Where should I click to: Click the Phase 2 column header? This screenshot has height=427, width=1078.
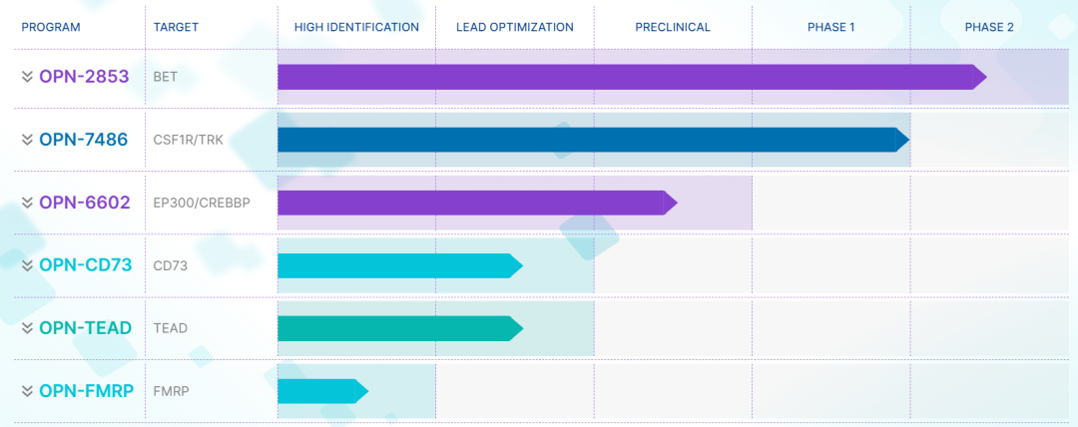(989, 27)
